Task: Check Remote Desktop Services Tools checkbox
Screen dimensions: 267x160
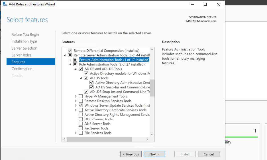Action: tap(81, 101)
